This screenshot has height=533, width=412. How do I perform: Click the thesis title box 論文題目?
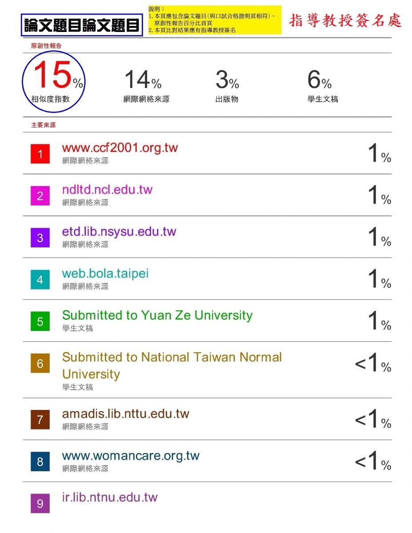pos(81,25)
